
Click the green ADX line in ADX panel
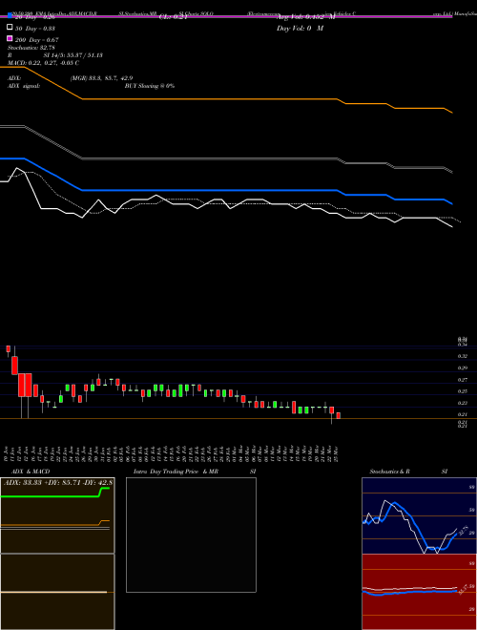(50, 496)
